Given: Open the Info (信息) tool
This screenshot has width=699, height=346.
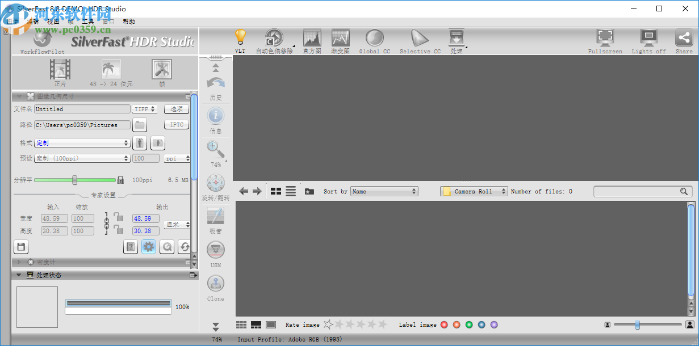Looking at the screenshot, I should (x=216, y=116).
